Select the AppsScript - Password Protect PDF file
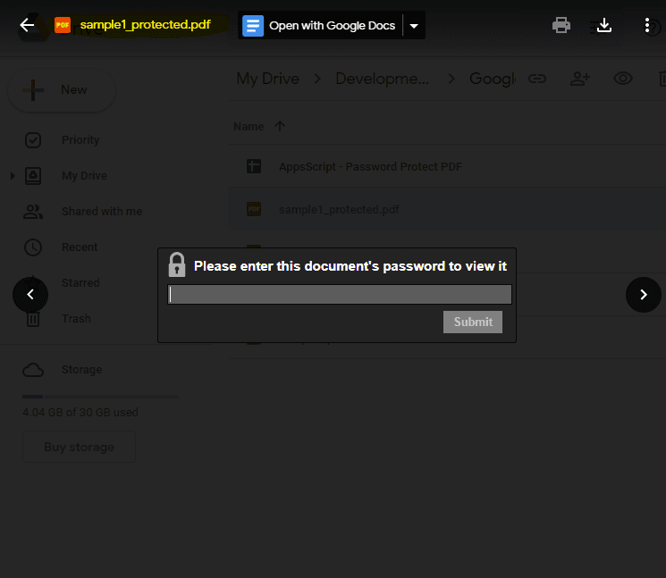This screenshot has height=578, width=666. (370, 166)
